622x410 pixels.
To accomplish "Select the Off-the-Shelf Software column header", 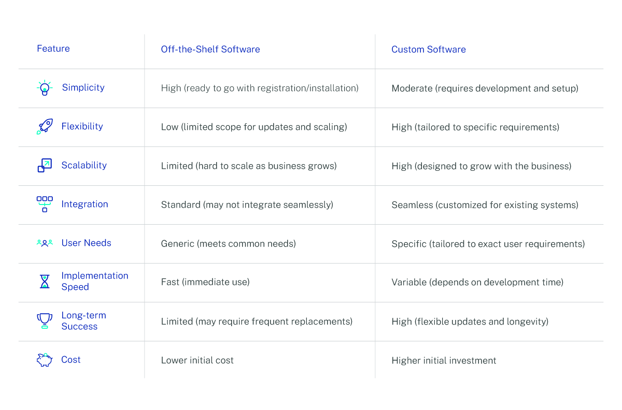I will [x=210, y=49].
